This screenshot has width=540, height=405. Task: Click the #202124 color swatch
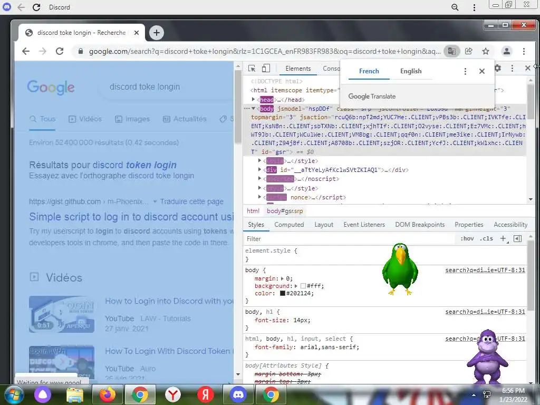tap(283, 293)
